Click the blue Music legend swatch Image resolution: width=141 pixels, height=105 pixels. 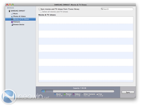pyautogui.click(x=55, y=94)
